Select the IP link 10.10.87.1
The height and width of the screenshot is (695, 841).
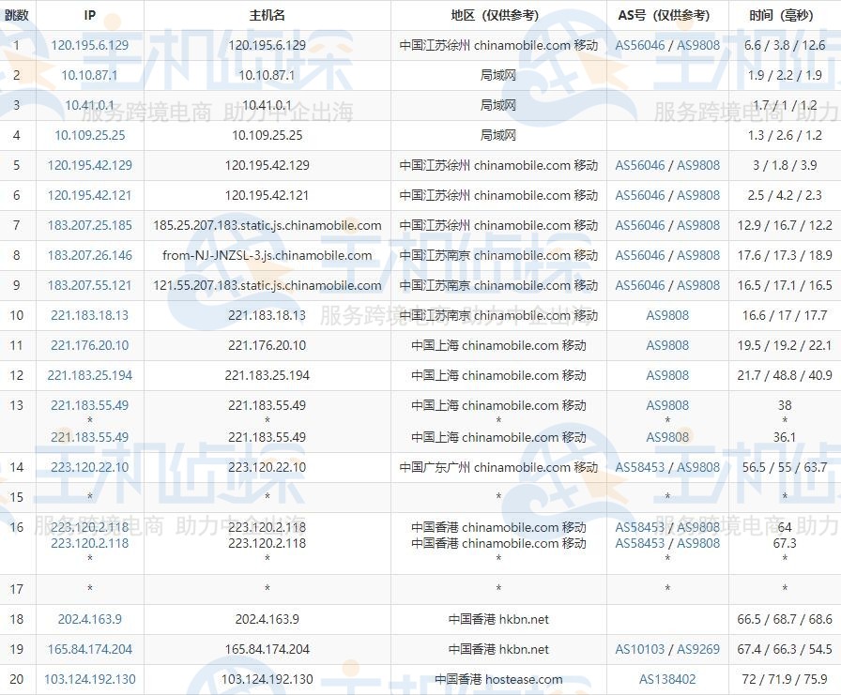coord(88,76)
